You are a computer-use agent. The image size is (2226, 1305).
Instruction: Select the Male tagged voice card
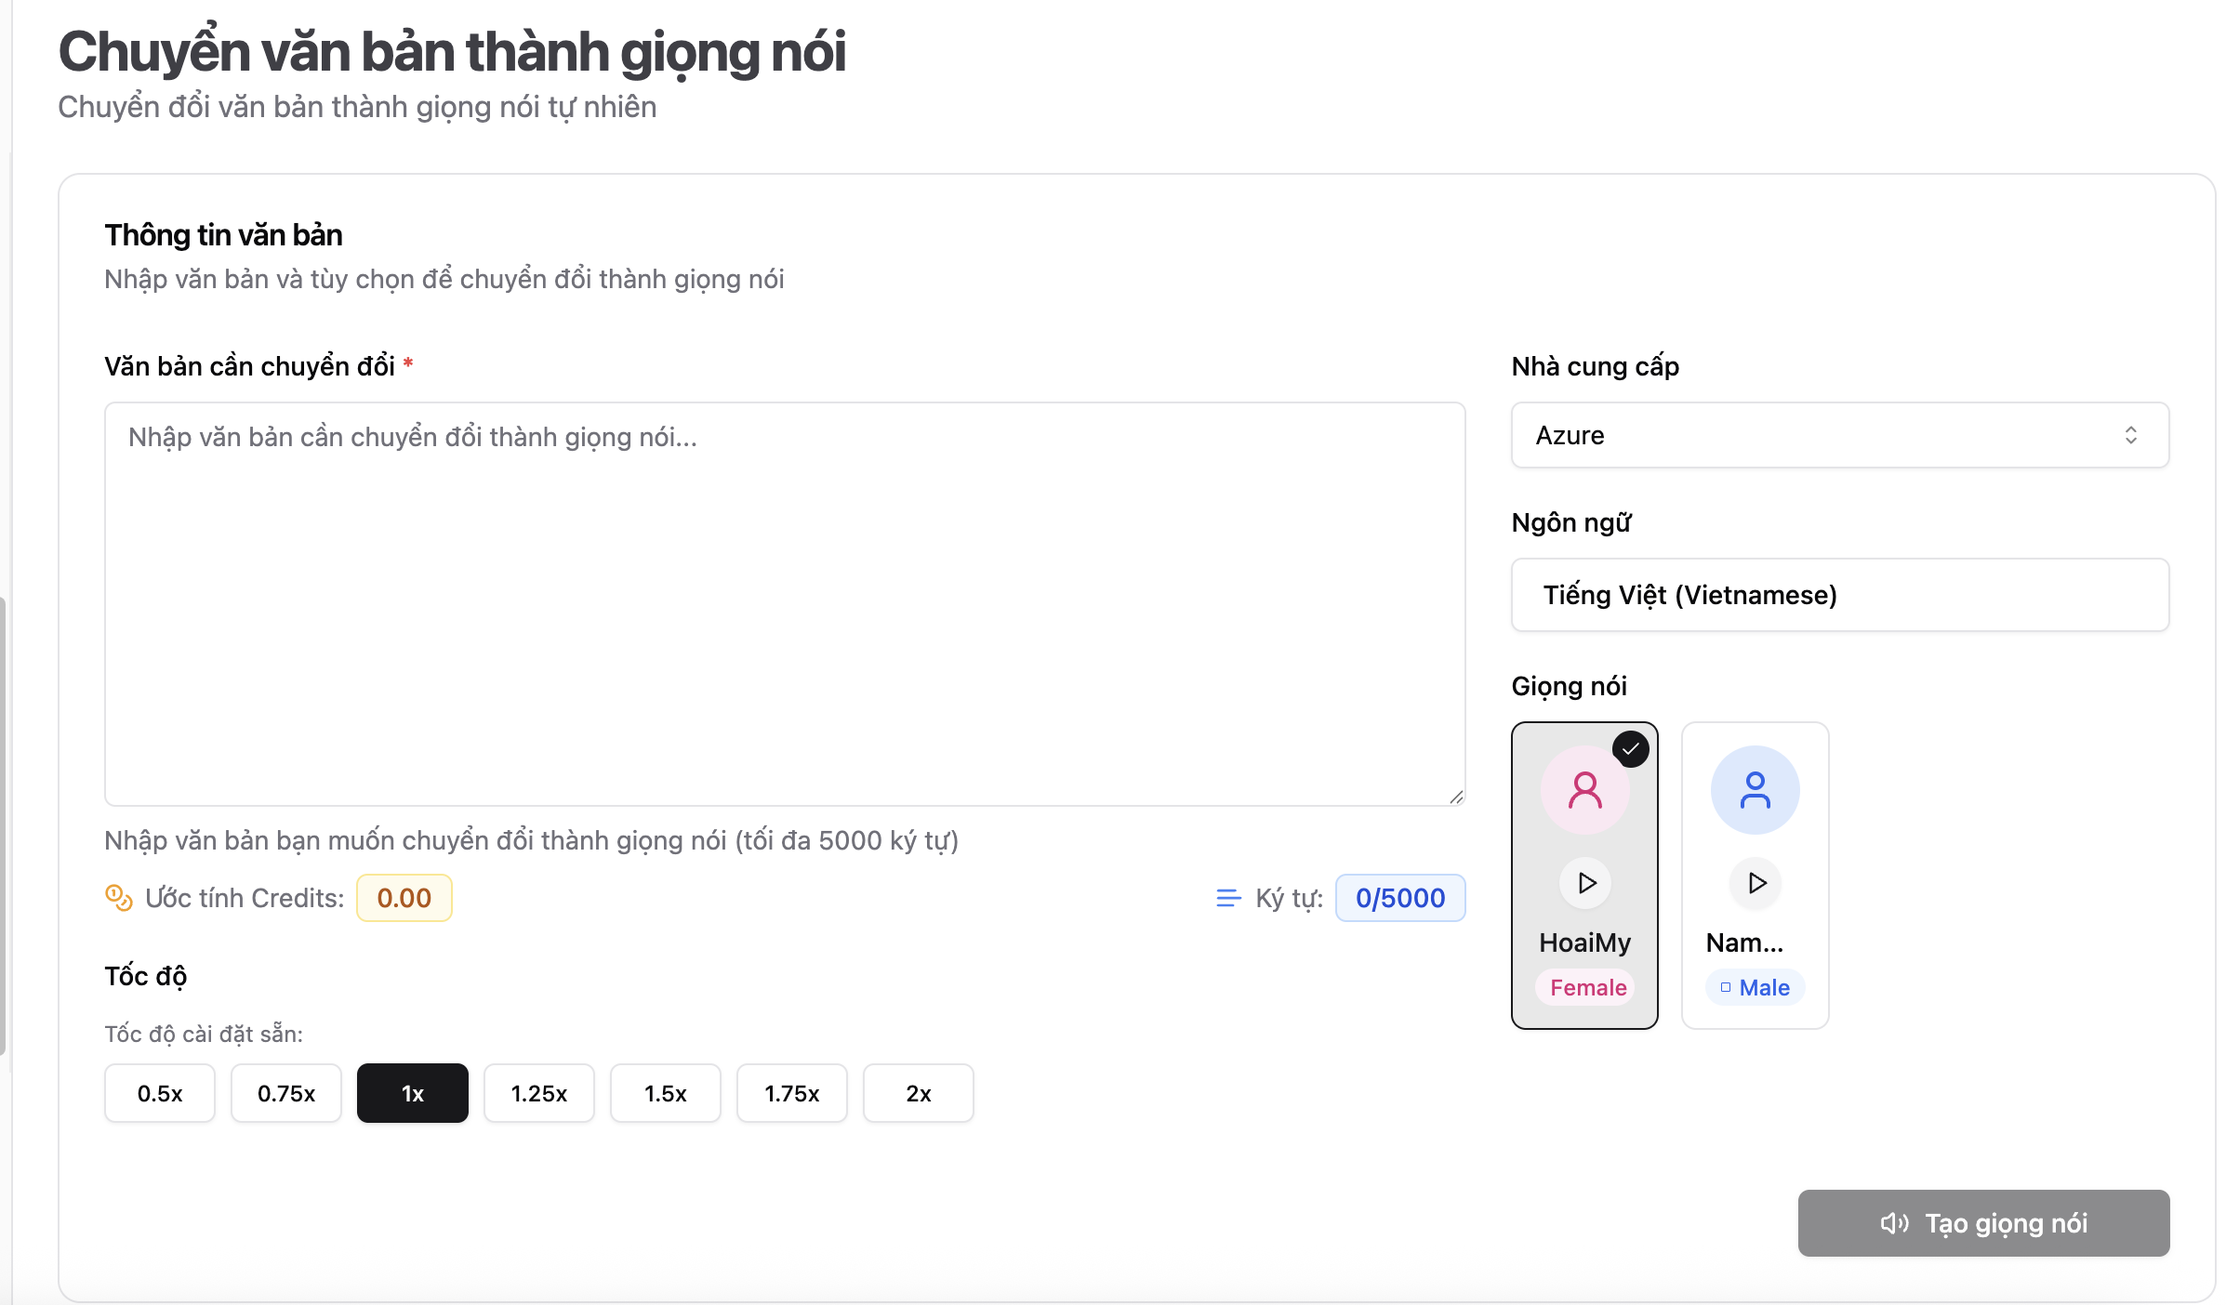[x=1756, y=876]
